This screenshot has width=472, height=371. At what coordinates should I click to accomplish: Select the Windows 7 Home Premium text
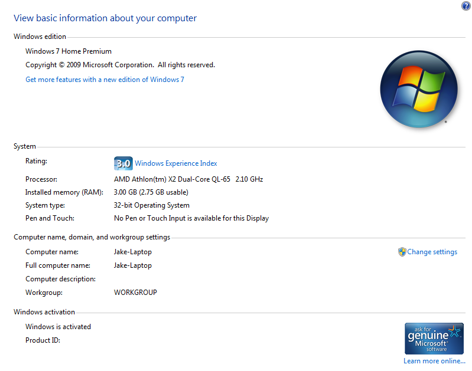click(x=69, y=51)
